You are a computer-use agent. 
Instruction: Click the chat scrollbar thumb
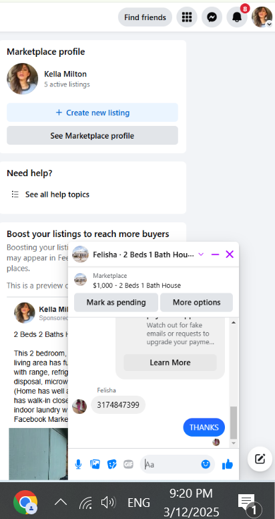point(234,423)
